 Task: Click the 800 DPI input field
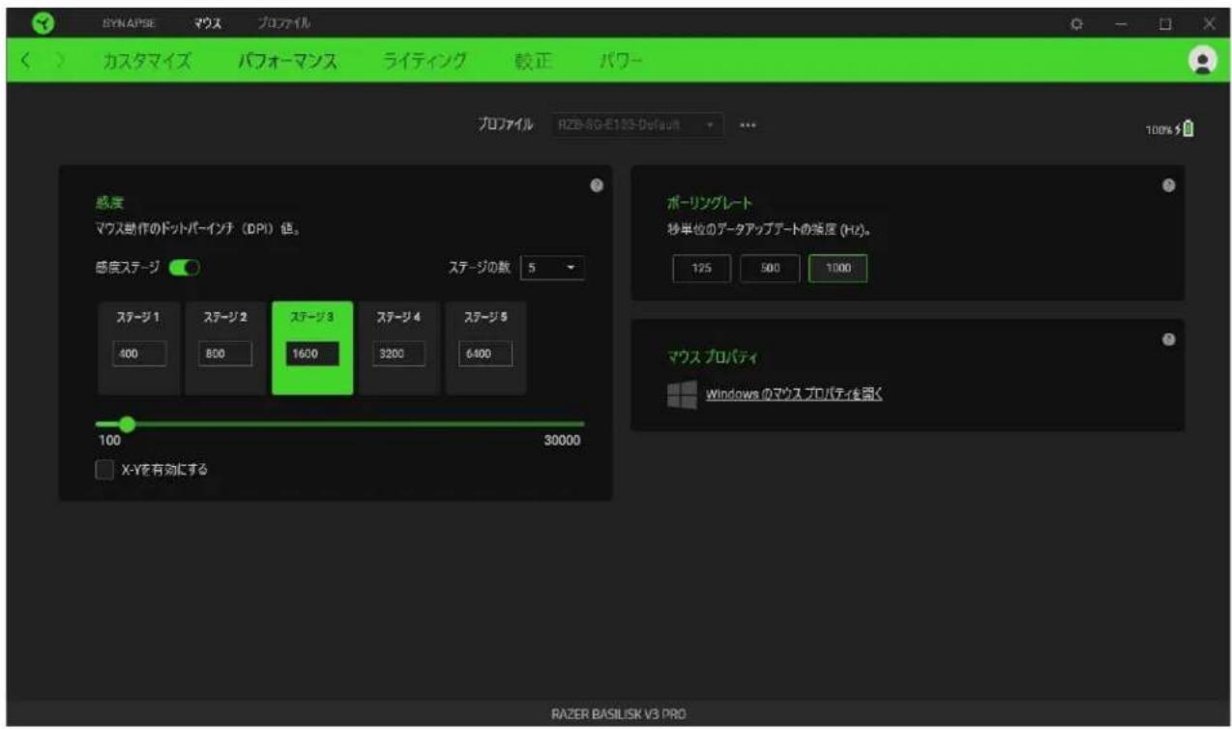pos(225,354)
